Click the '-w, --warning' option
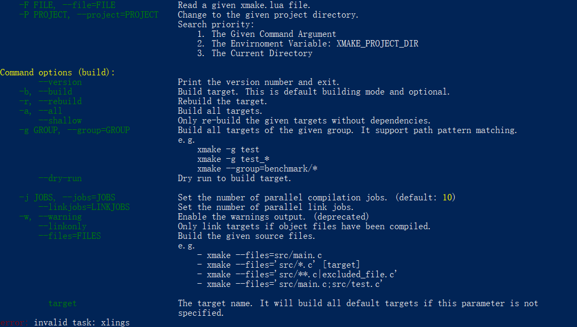 50,216
